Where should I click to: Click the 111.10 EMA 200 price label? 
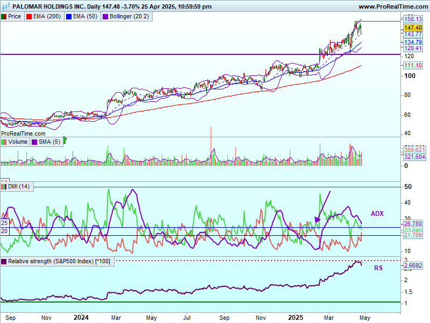click(x=413, y=65)
